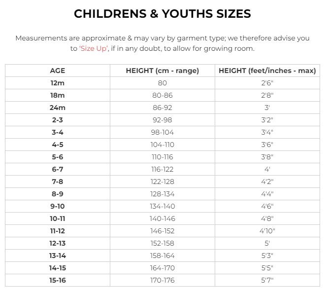Click the 4-5 age row label
This screenshot has width=326, height=293.
[58, 145]
